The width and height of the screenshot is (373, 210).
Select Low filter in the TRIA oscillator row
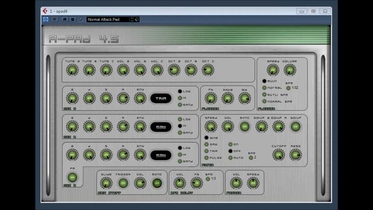coord(180,91)
